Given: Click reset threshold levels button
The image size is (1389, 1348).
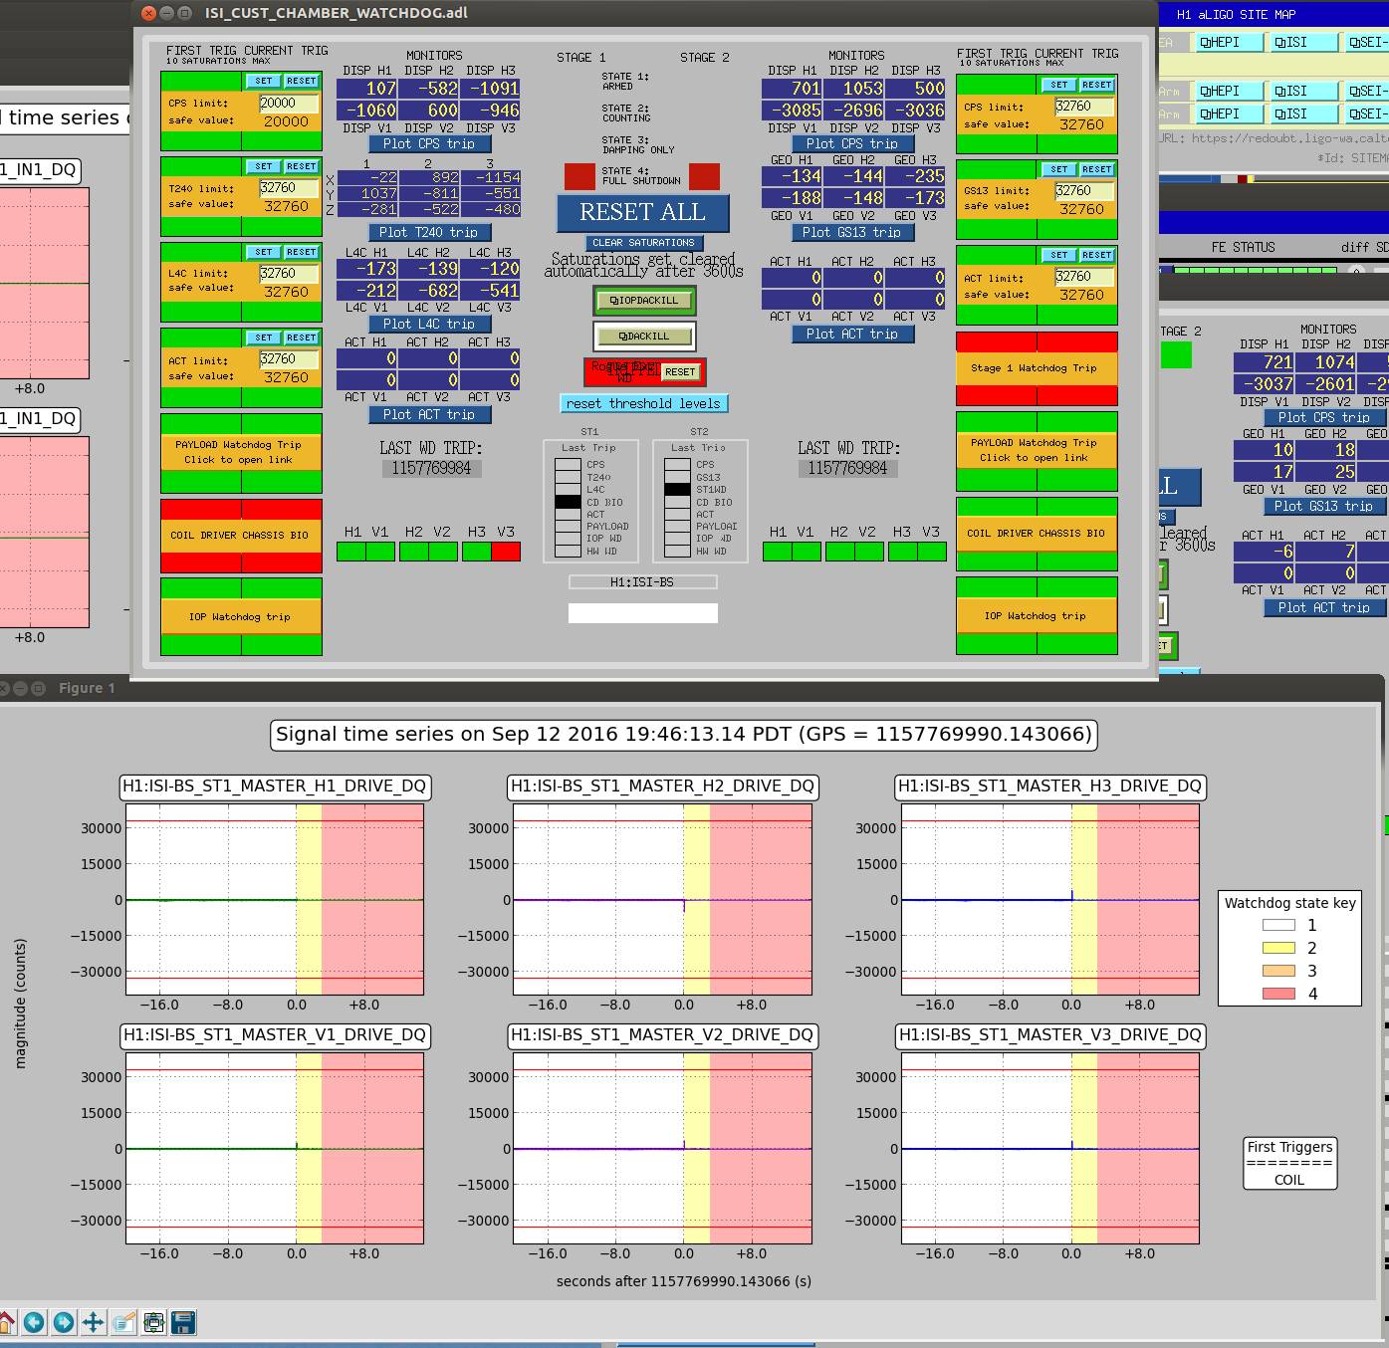Looking at the screenshot, I should pyautogui.click(x=643, y=403).
